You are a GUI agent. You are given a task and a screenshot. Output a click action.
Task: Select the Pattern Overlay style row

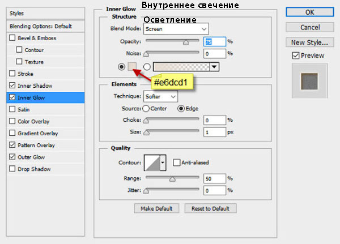tap(45, 145)
